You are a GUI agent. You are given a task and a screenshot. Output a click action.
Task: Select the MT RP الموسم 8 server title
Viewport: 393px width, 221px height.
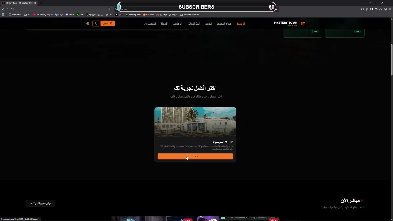tap(223, 142)
